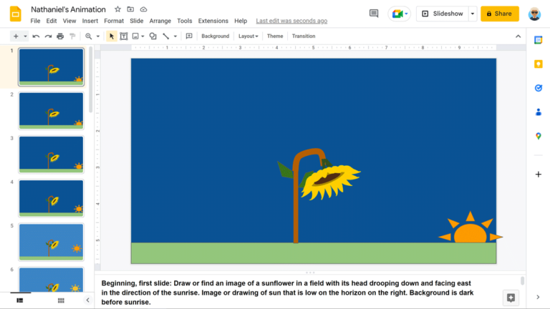Open the Extensions menu

213,21
